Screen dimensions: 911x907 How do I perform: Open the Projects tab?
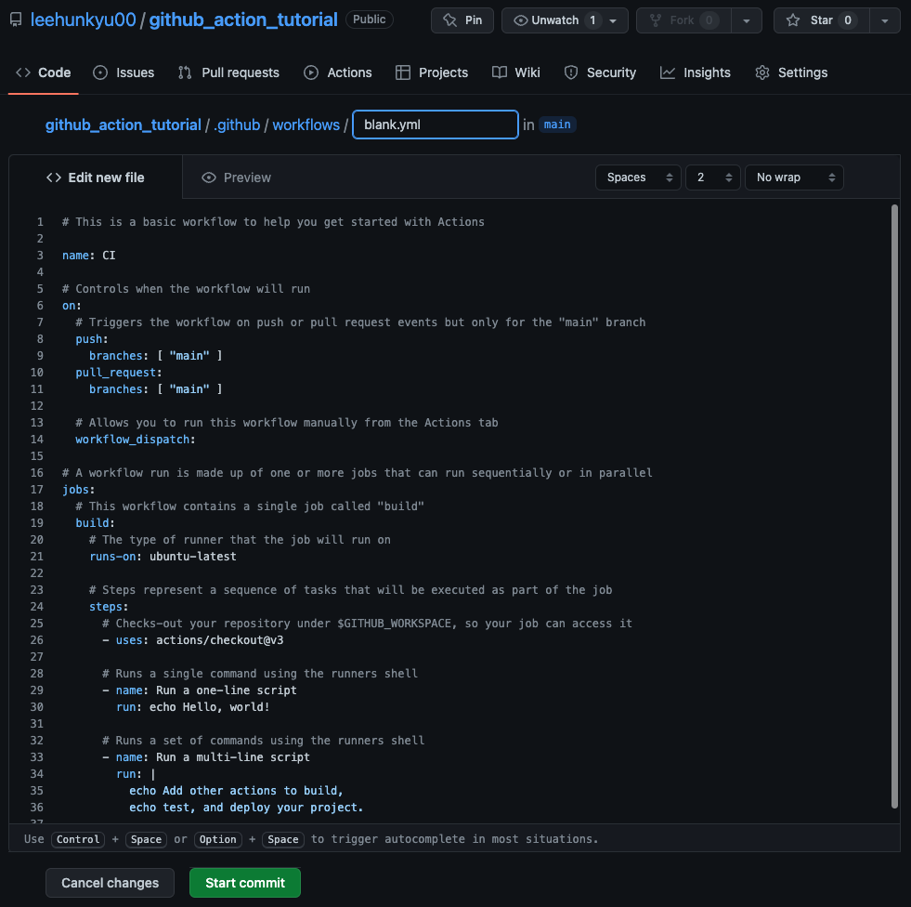pyautogui.click(x=432, y=72)
